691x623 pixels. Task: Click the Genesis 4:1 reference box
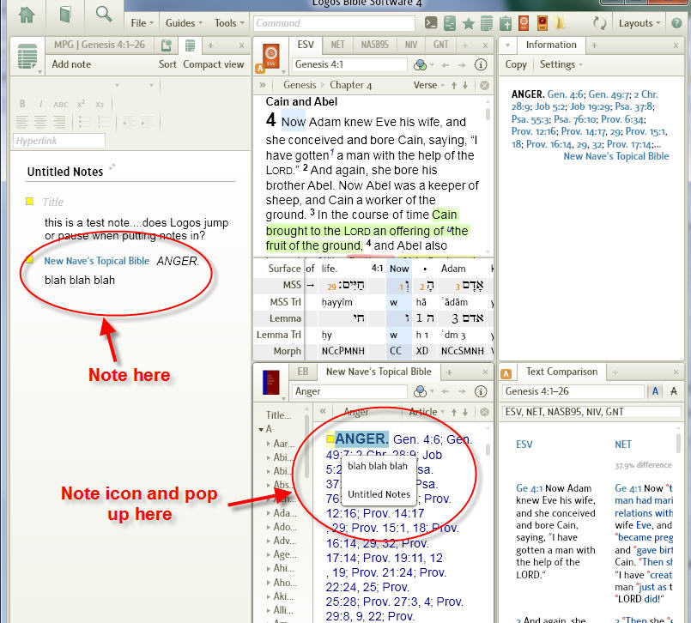click(x=349, y=64)
